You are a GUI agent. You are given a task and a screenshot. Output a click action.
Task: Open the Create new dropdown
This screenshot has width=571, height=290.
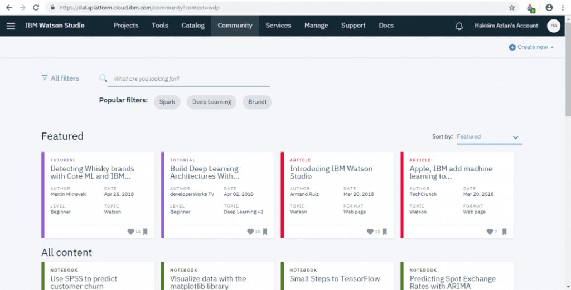(x=531, y=47)
